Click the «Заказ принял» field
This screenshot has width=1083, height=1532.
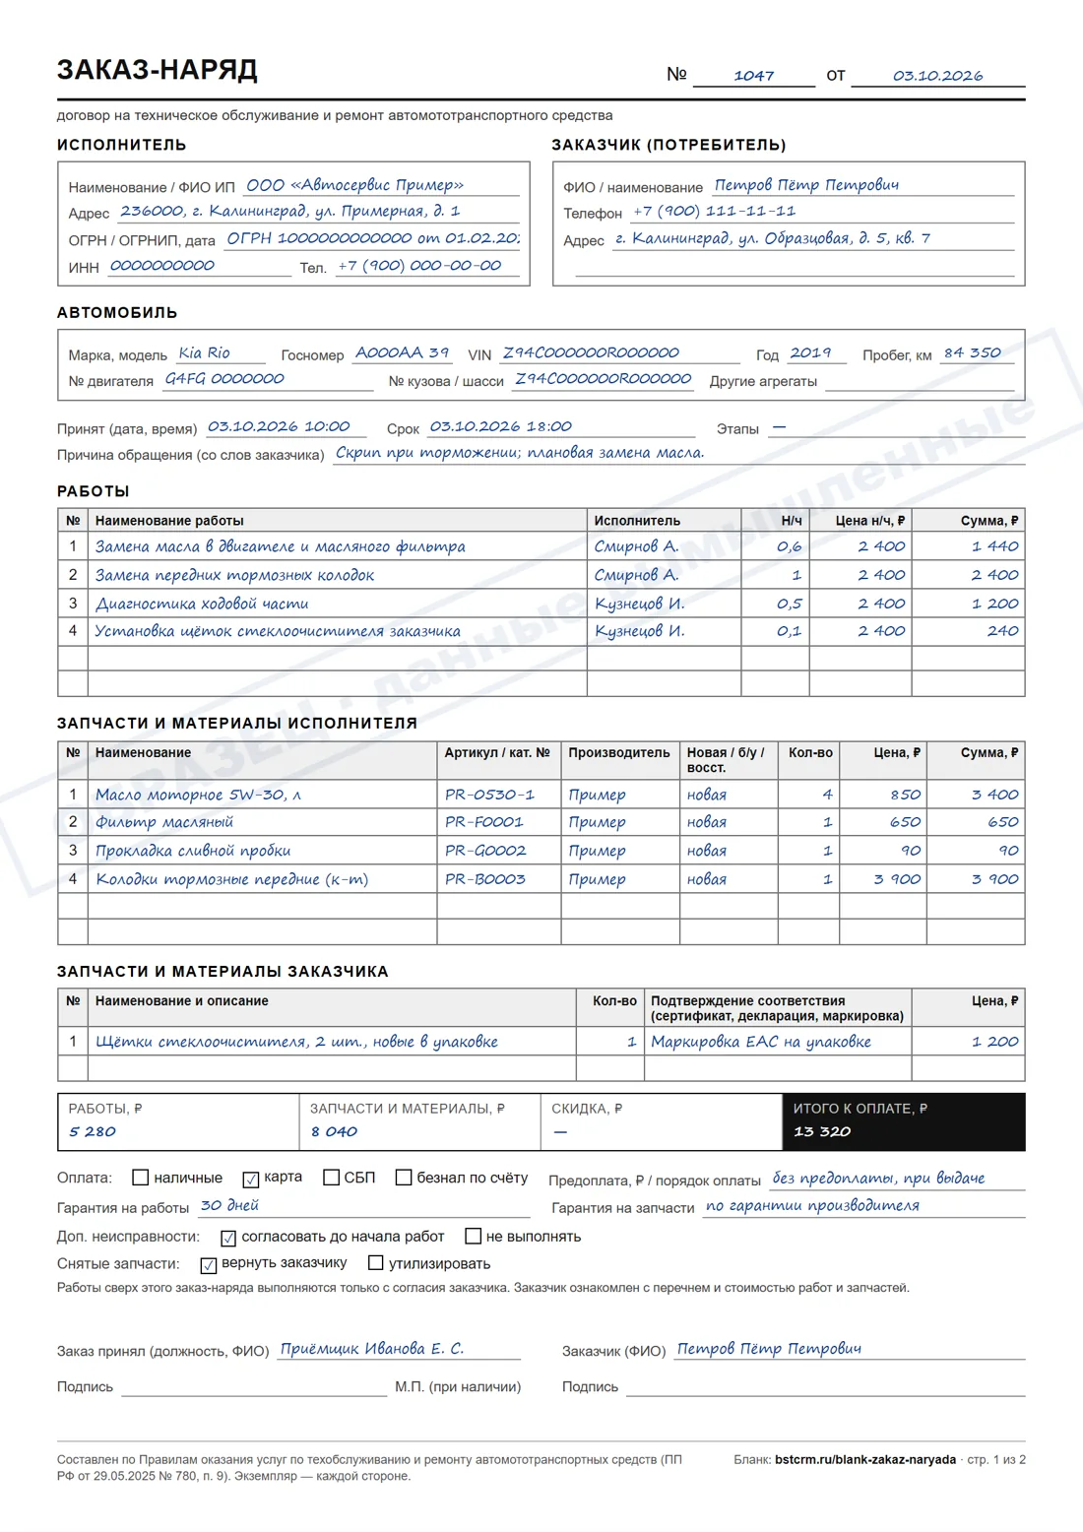[399, 1349]
